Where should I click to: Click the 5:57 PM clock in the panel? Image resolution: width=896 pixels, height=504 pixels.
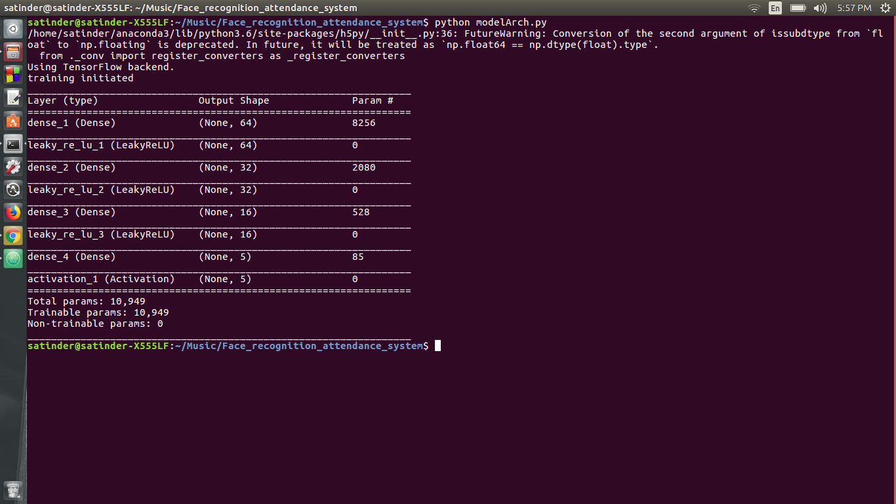click(854, 8)
